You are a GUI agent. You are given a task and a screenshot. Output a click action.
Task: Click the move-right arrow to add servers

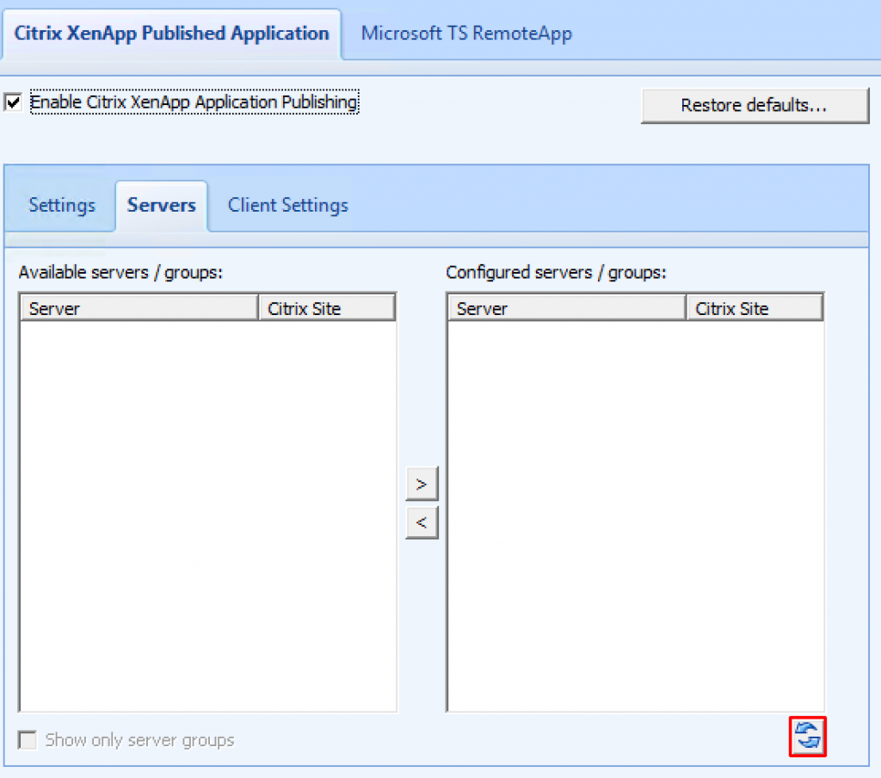click(422, 483)
